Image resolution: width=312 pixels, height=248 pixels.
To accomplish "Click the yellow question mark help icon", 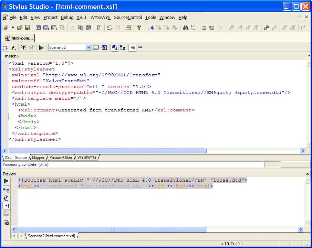I will 139,28.
